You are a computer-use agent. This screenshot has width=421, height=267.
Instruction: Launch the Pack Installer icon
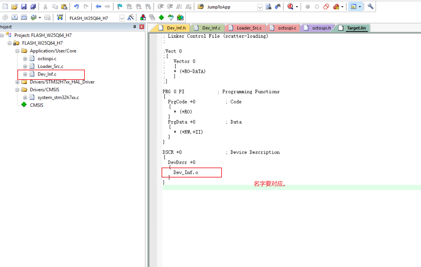(180, 17)
